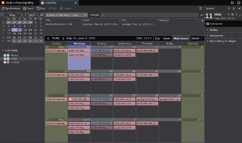Click the event search input field
This screenshot has width=242, height=143.
coord(150,15)
